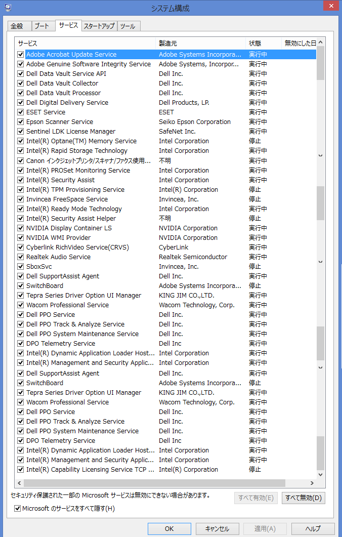Select Cyberlink RichVideo Service(CRVS) row

(166, 247)
